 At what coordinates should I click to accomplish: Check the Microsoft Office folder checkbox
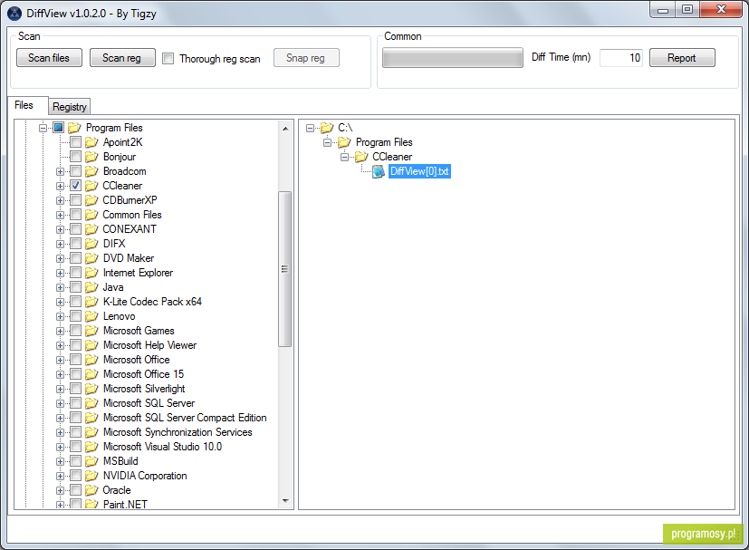pos(75,360)
